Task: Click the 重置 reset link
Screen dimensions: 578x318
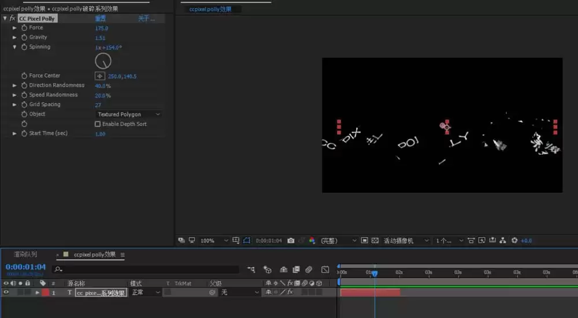Action: coord(101,18)
